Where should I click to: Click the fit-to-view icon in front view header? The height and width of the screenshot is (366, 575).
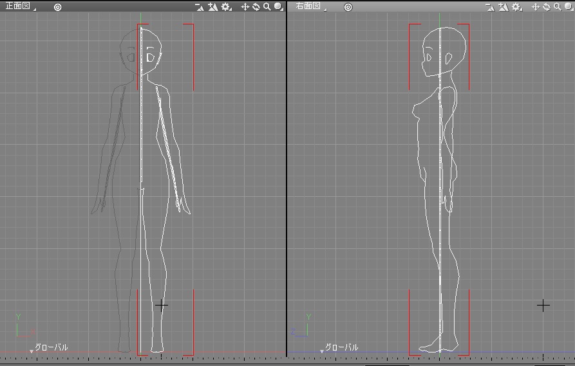click(x=200, y=7)
